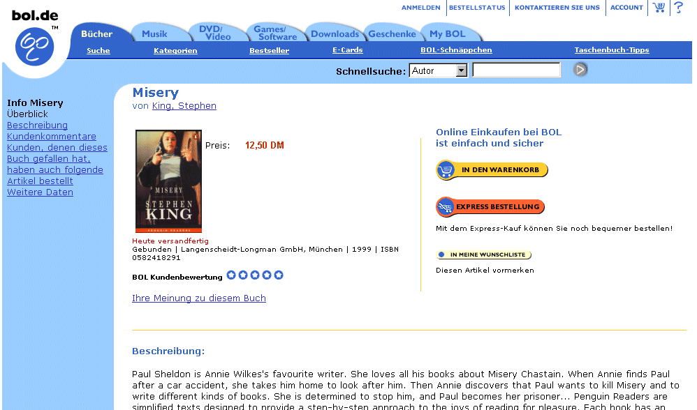Screen dimensions: 697x410
Task: Open Ihre Meinung zu diesem Buch link
Action: (199, 298)
